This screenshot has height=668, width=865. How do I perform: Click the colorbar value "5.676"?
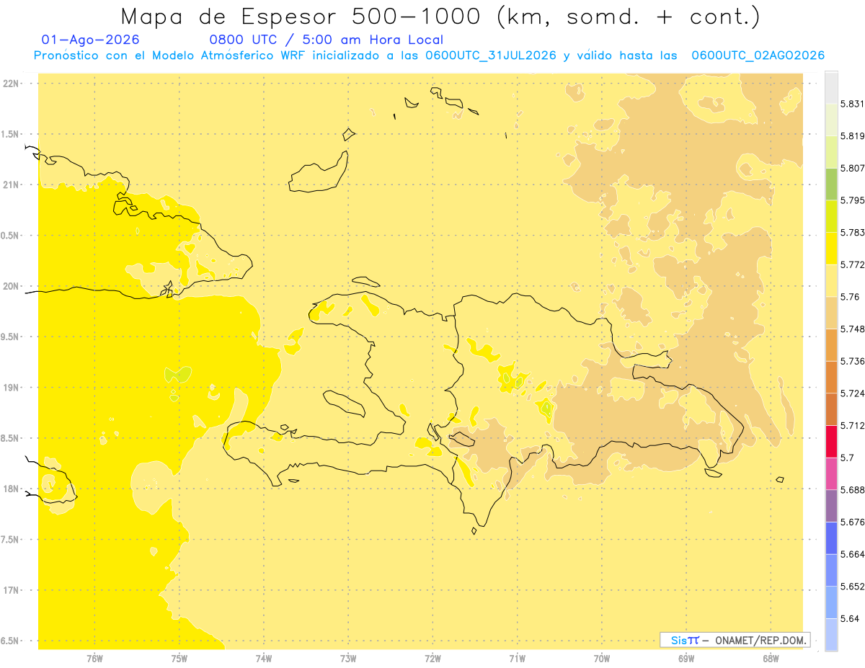(x=853, y=522)
